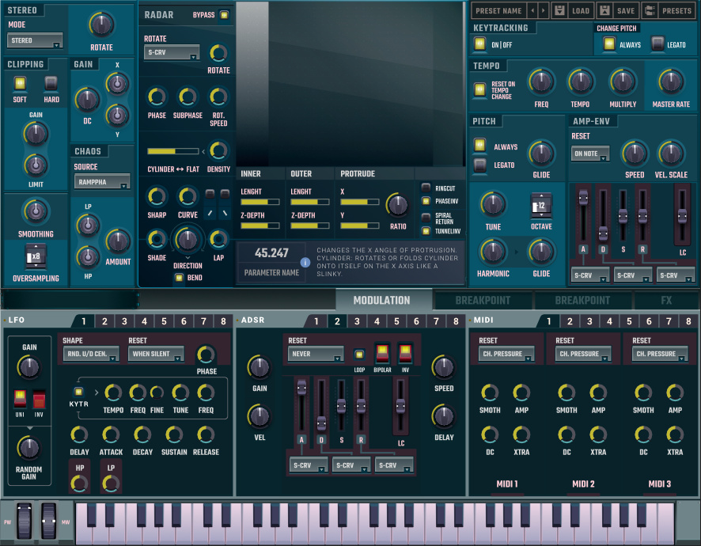The height and width of the screenshot is (546, 701).
Task: Open Amp-Env Reset On Note dropdown
Action: point(590,154)
